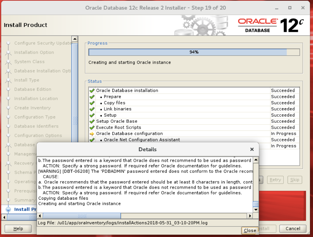Click the up scroll arrow on the sidebar

(x=75, y=39)
